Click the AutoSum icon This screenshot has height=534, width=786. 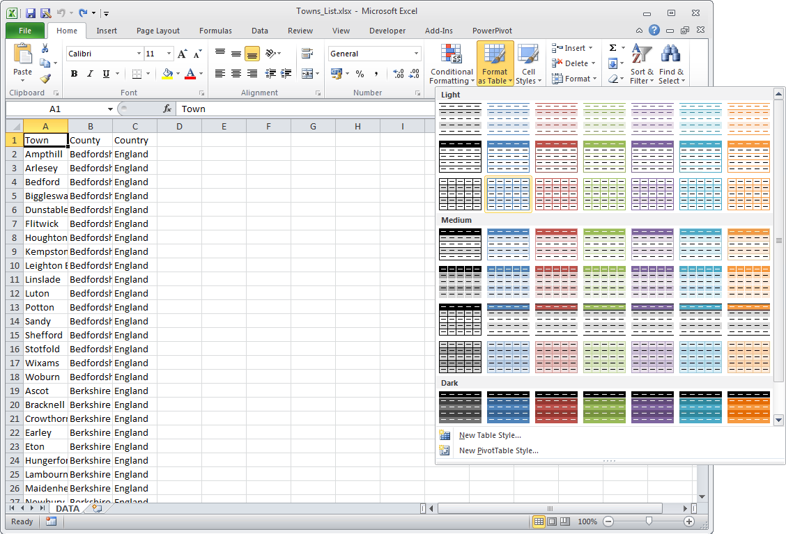[x=611, y=47]
